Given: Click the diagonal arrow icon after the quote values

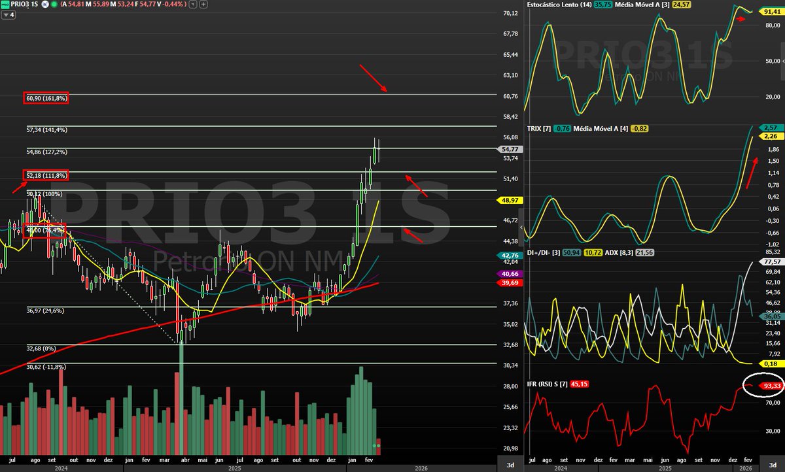Looking at the screenshot, I should [x=193, y=5].
